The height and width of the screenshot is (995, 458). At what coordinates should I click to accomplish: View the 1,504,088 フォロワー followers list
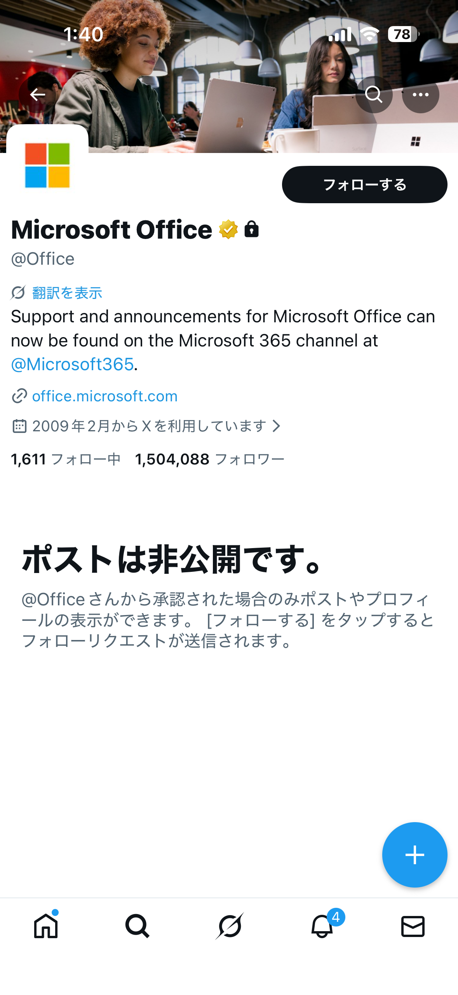[x=210, y=459]
